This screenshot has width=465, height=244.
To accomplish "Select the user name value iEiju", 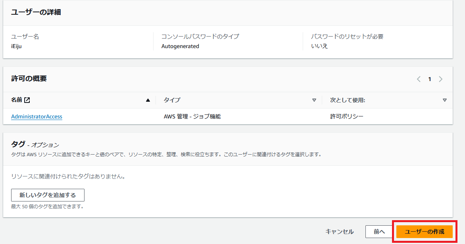I will [16, 46].
